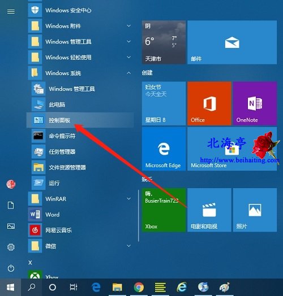Open the 电影和电视 tile
Viewport: 283px width, 296px height.
click(x=209, y=210)
